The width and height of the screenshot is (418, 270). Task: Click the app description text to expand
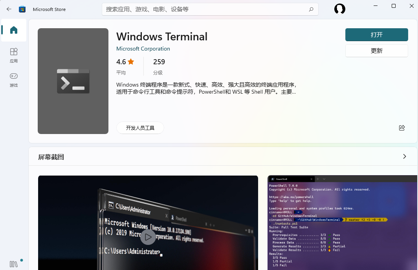click(x=206, y=88)
